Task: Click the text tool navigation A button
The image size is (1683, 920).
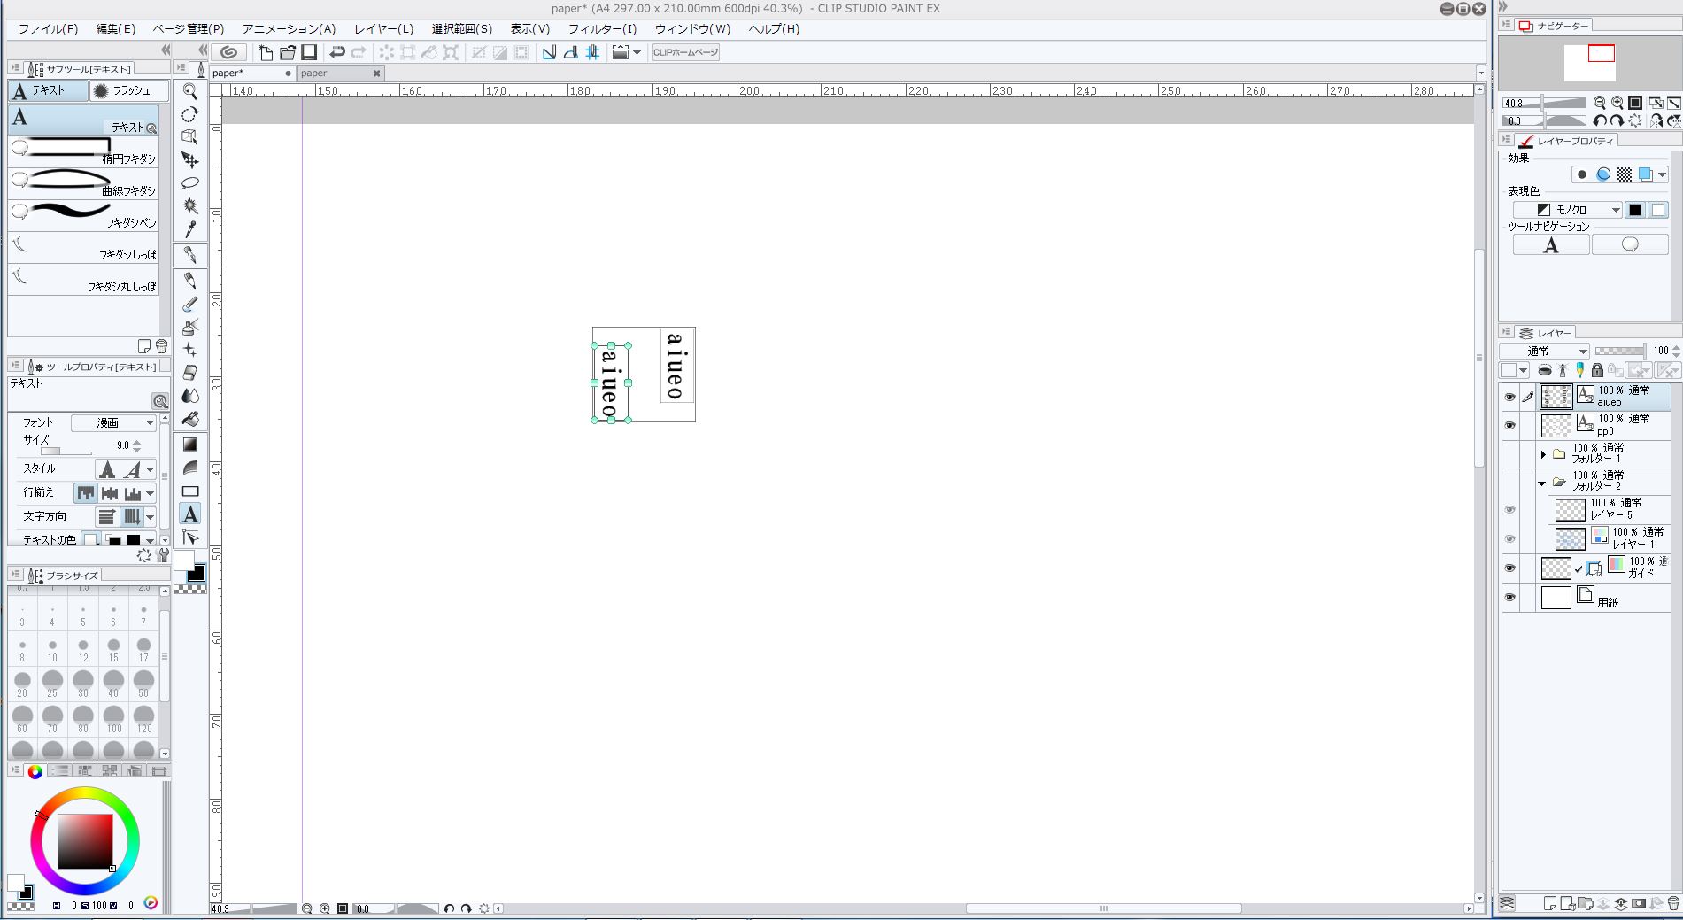Action: pos(1550,245)
